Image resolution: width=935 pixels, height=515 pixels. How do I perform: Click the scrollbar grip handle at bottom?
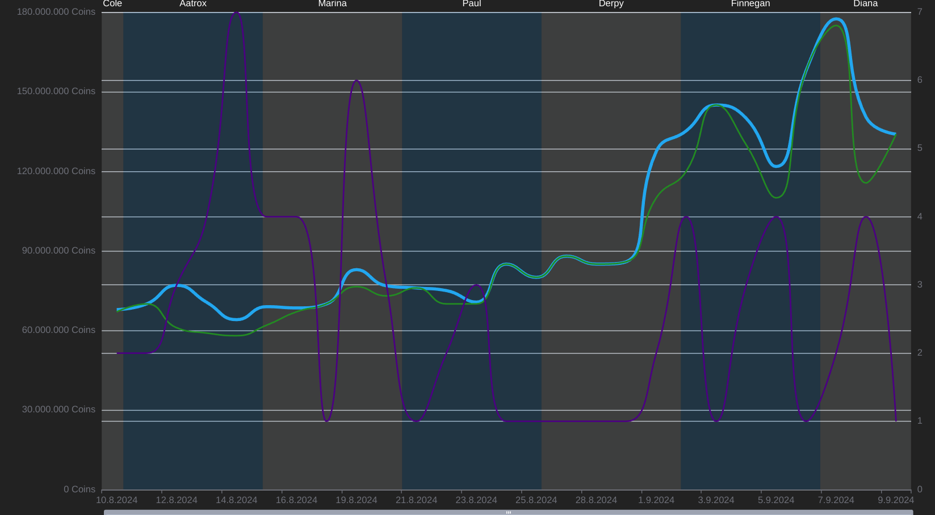pos(508,512)
